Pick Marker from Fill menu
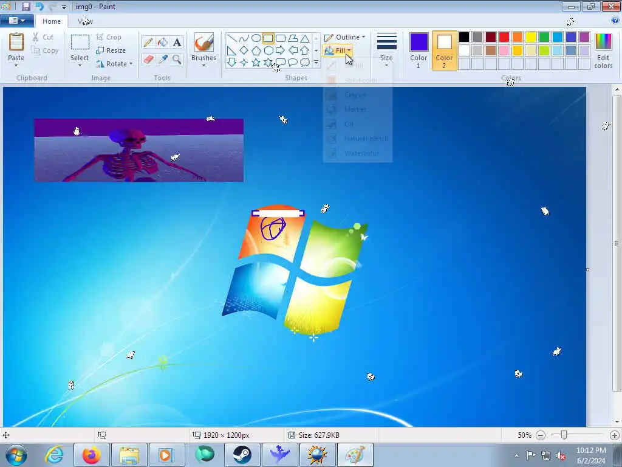The height and width of the screenshot is (467, 622). 357,109
